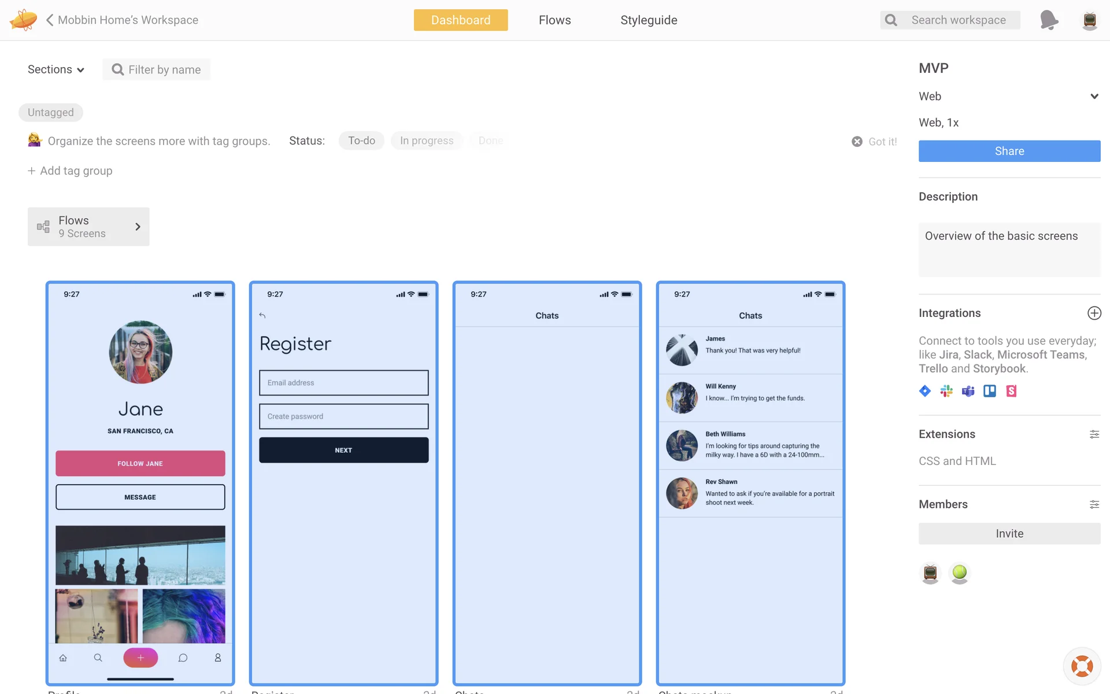Click the Slack integration icon
1110x694 pixels.
pyautogui.click(x=946, y=391)
